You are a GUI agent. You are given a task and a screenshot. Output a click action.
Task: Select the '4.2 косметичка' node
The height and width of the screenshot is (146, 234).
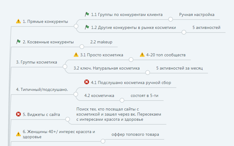coord(99,95)
